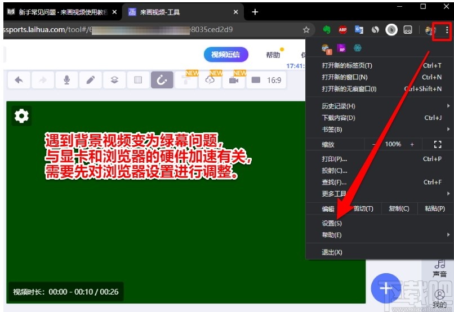Image resolution: width=454 pixels, height=312 pixels.
Task: Click the 视频时长 duration readout
Action: 66,292
